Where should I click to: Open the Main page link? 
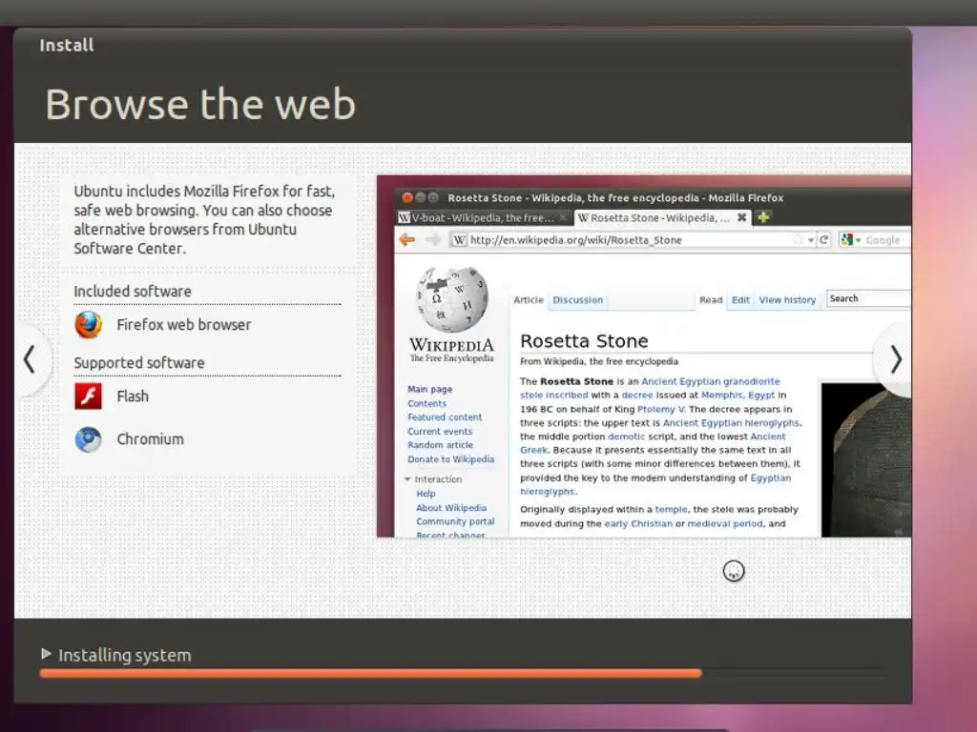click(x=430, y=389)
